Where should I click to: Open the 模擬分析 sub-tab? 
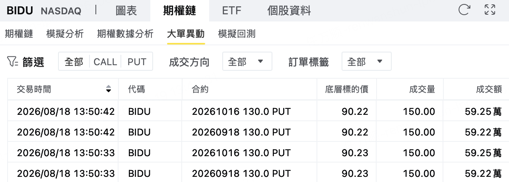point(65,34)
